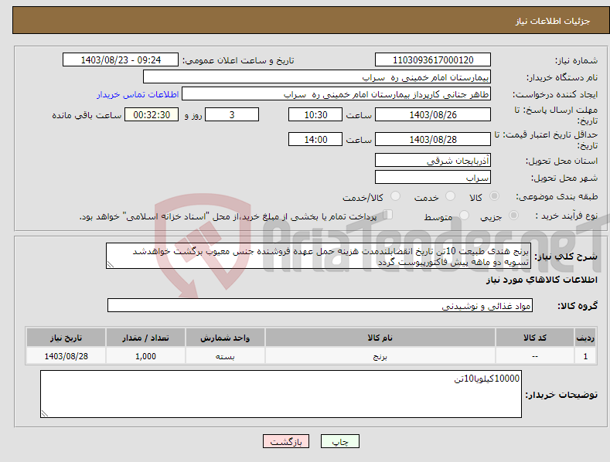Click the requester field طاهر جنانی کارپرداز
Viewport: 610px width, 462px height.
336,94
